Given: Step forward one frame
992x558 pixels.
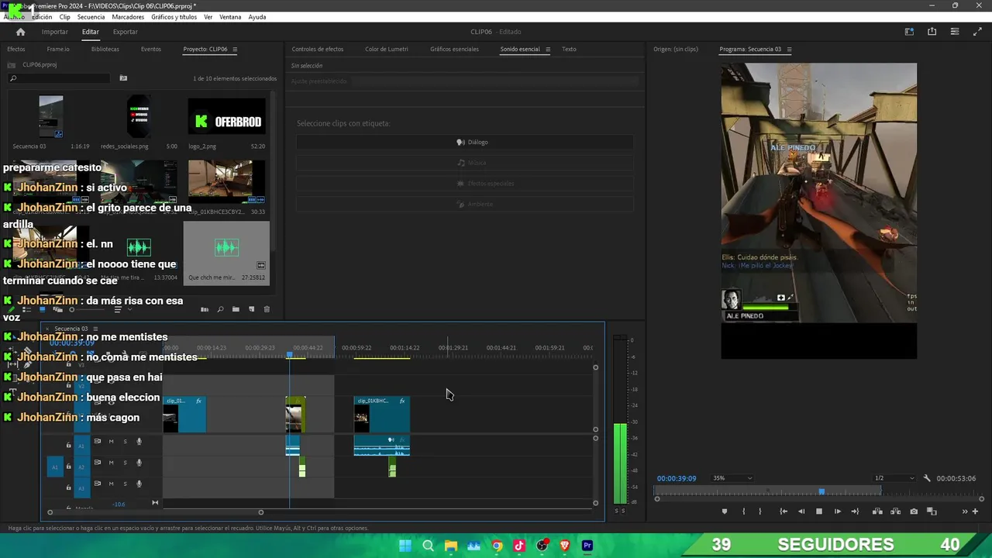Looking at the screenshot, I should pos(837,511).
